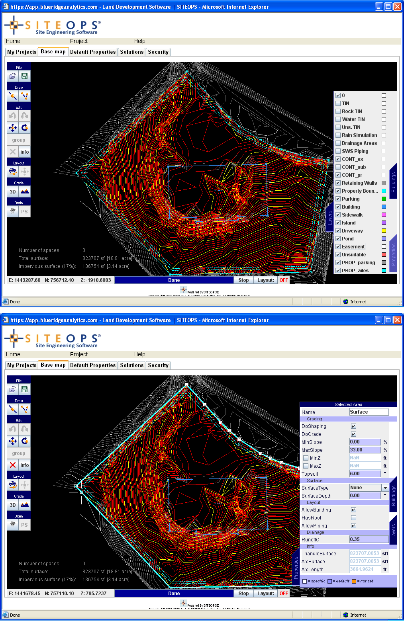404x621 pixels.
Task: Click Stop button in bottom window
Action: click(243, 594)
